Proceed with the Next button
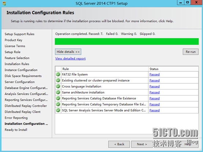The image size is (203, 152). (x=142, y=144)
